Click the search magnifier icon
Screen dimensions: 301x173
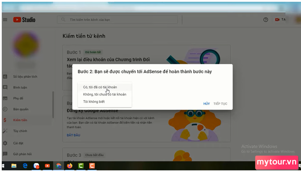[x=63, y=20]
